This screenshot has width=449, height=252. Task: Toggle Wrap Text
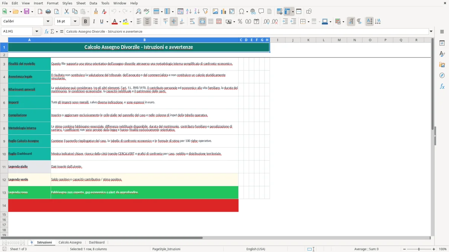(x=192, y=22)
